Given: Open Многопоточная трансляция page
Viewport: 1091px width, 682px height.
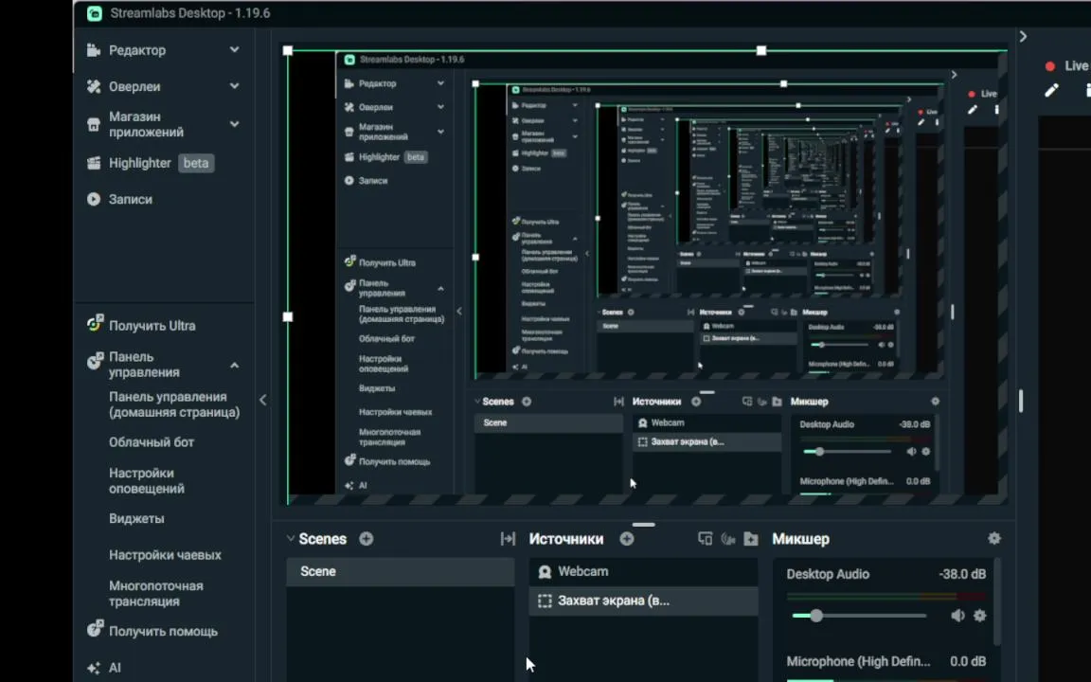Looking at the screenshot, I should click(156, 594).
